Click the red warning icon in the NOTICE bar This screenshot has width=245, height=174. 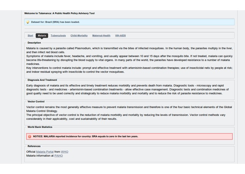(x=30, y=137)
